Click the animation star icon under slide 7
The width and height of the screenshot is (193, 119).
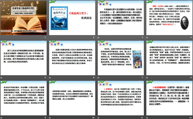(x=98, y=78)
